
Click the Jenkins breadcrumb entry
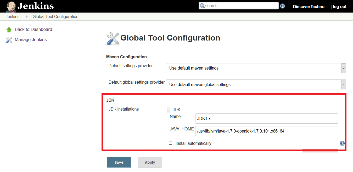[12, 16]
